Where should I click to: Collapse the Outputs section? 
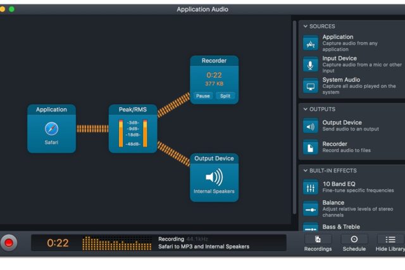(x=306, y=109)
